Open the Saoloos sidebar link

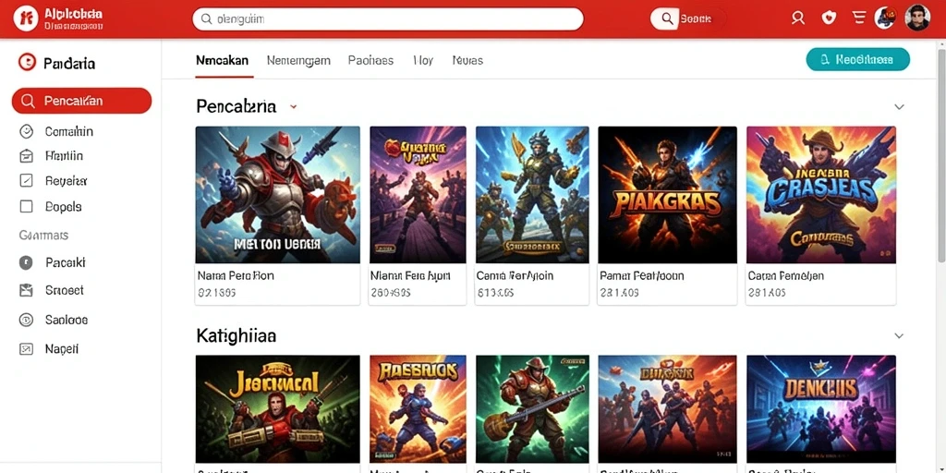pyautogui.click(x=67, y=320)
